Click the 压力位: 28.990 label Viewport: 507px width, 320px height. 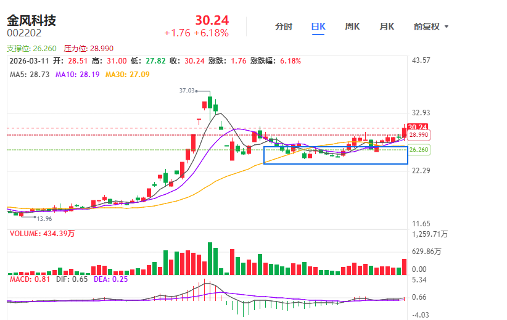click(x=89, y=49)
